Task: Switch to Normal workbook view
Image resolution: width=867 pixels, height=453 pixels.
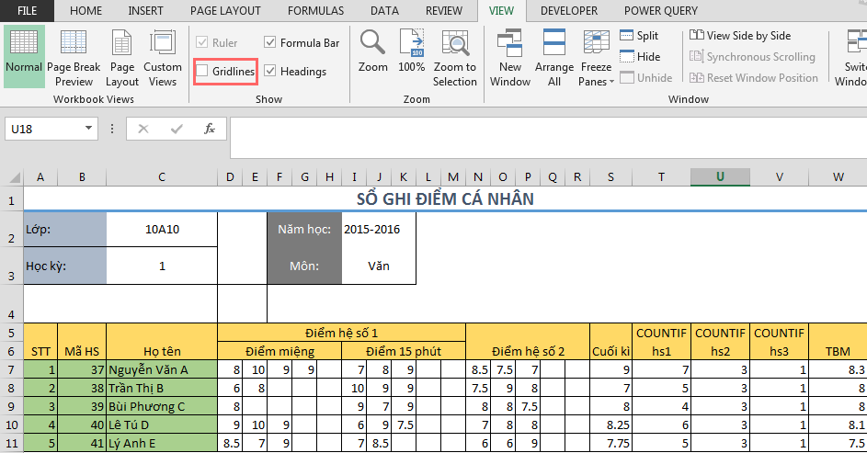Action: coord(24,55)
